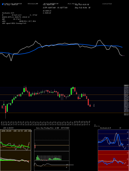
Task: Click the intraday volume bars chart
Action: point(49,158)
